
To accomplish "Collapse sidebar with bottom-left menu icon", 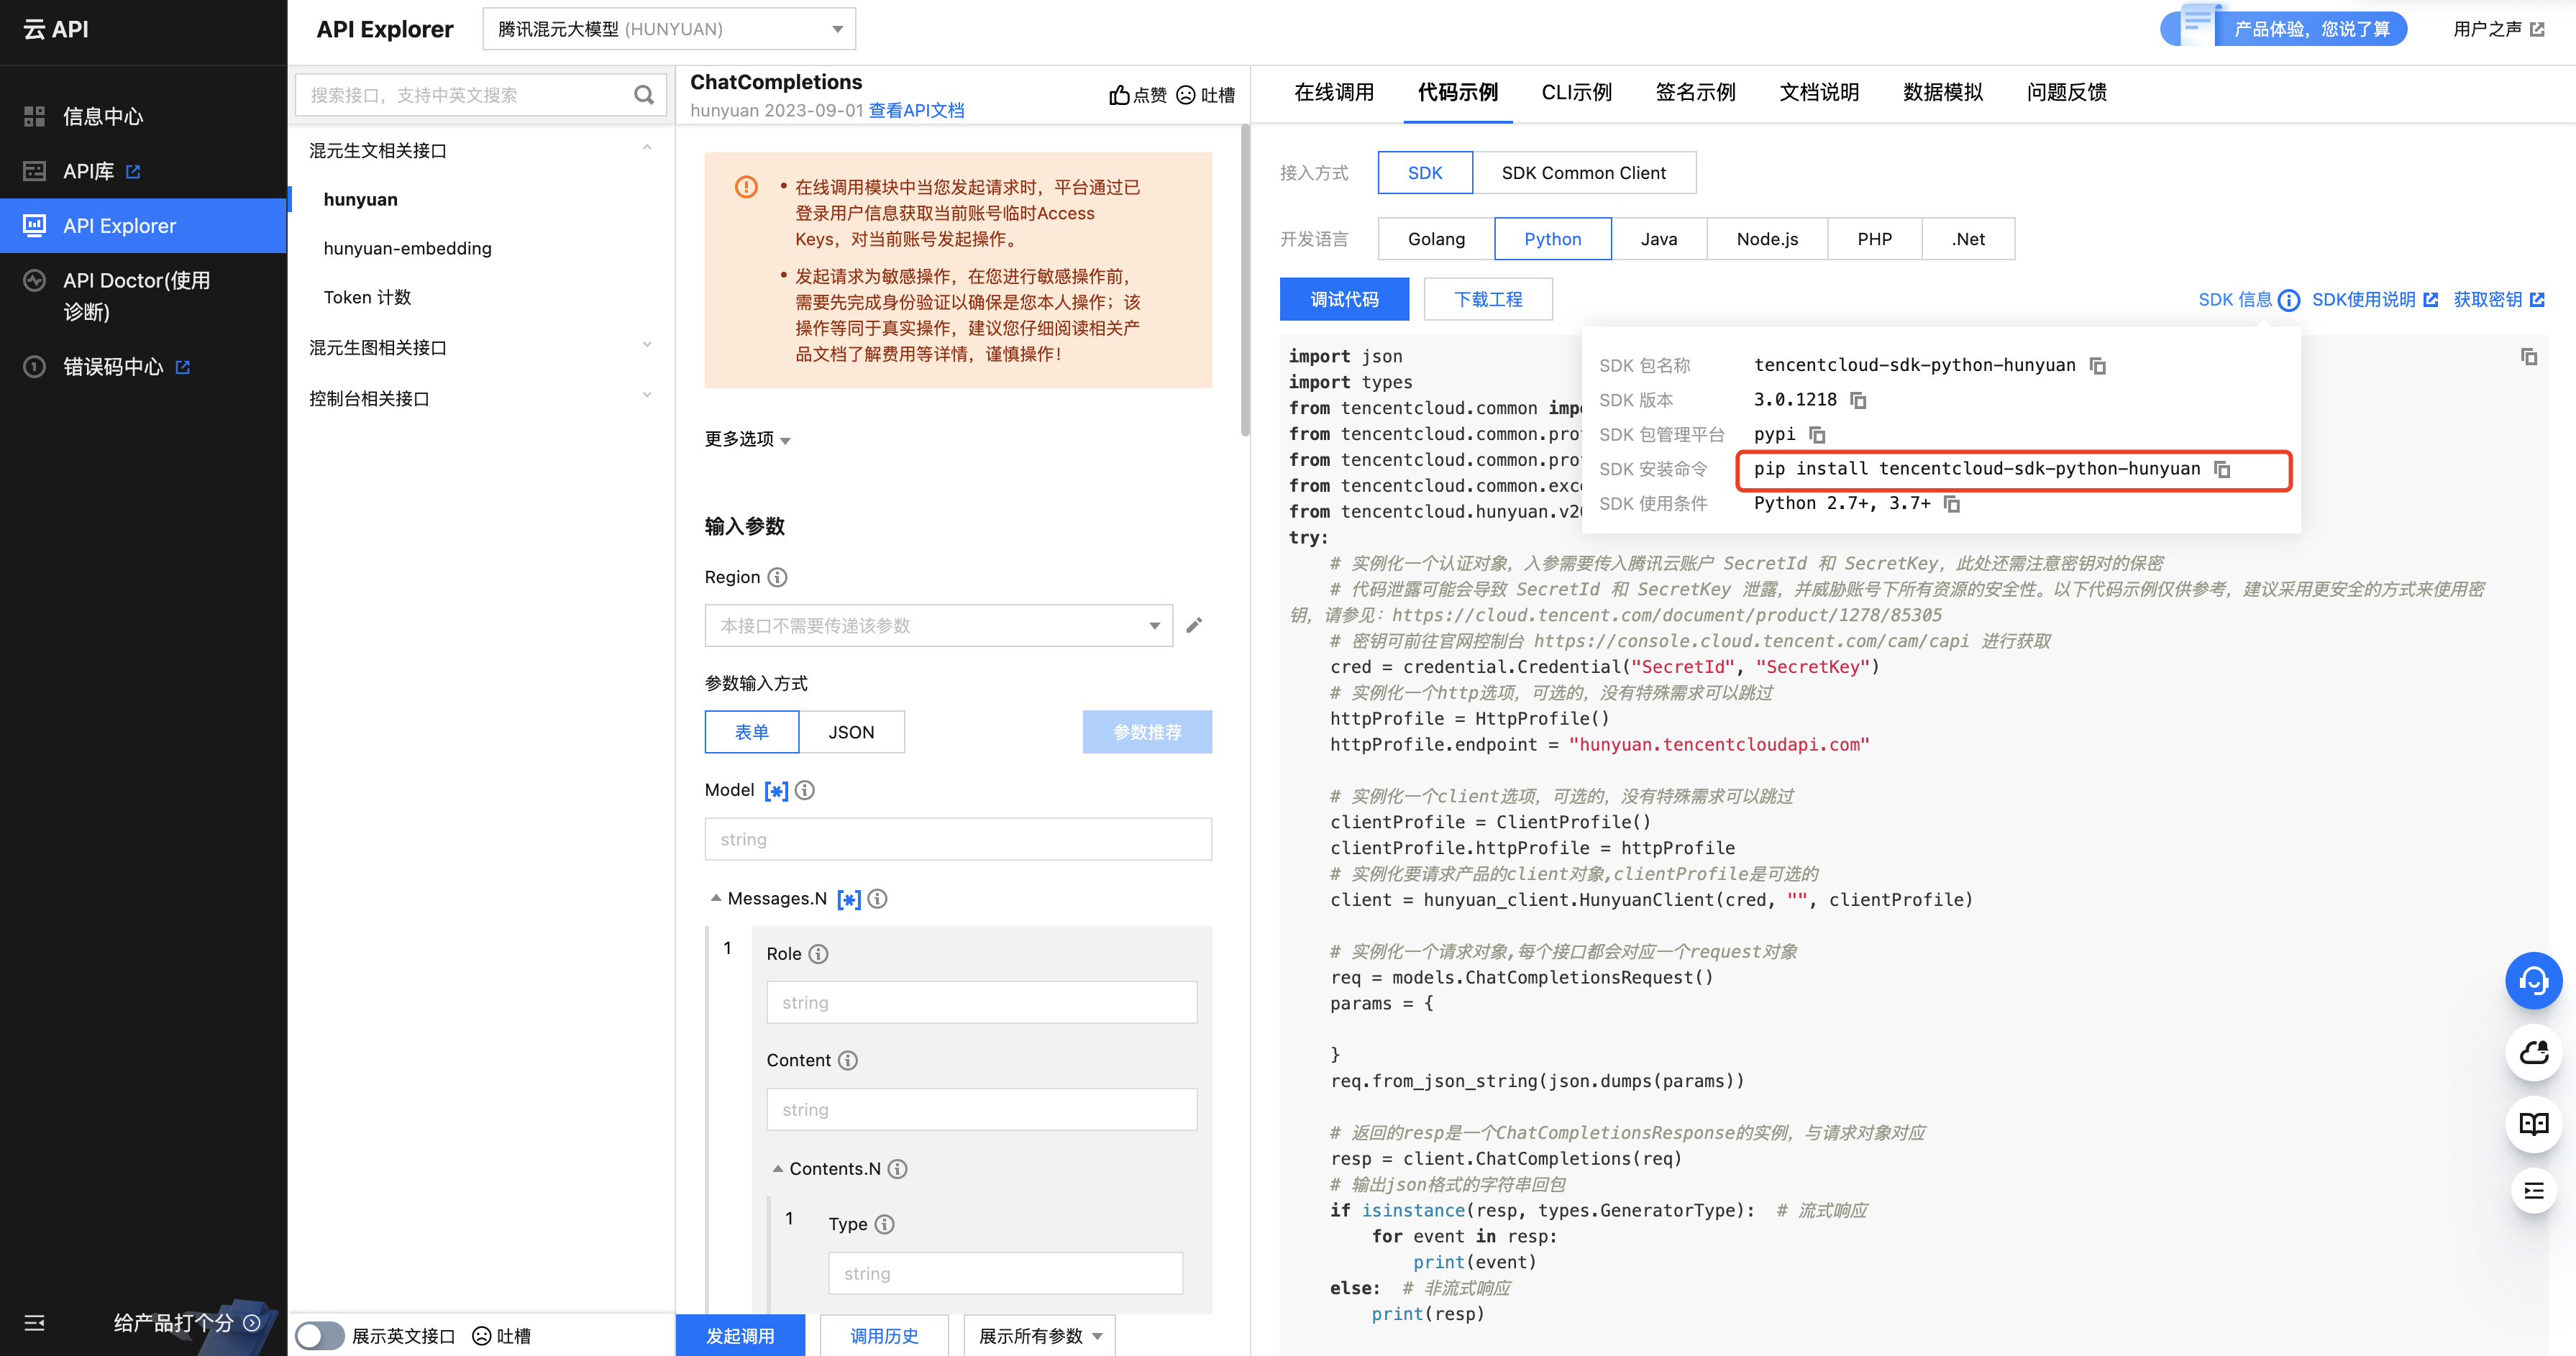I will [35, 1323].
